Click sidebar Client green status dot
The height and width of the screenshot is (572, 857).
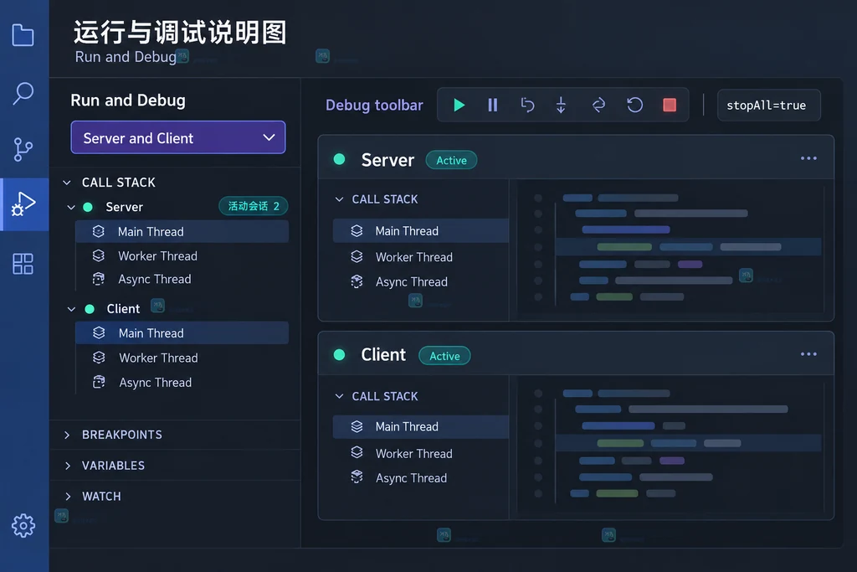[90, 309]
